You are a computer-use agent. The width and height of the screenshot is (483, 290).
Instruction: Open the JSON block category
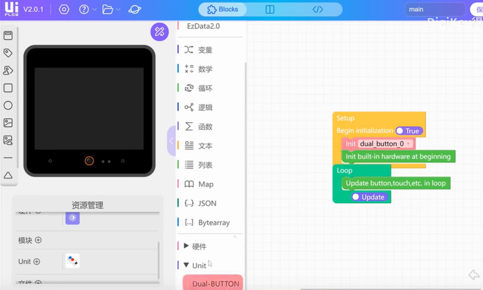(x=207, y=203)
